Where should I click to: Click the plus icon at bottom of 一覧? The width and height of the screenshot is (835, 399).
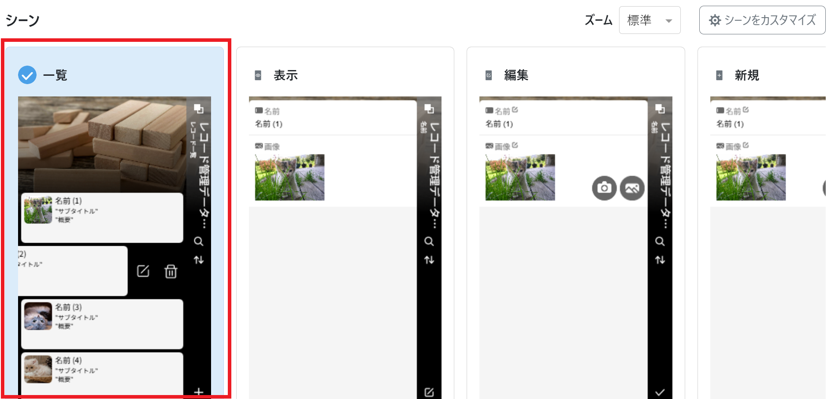coord(199,392)
